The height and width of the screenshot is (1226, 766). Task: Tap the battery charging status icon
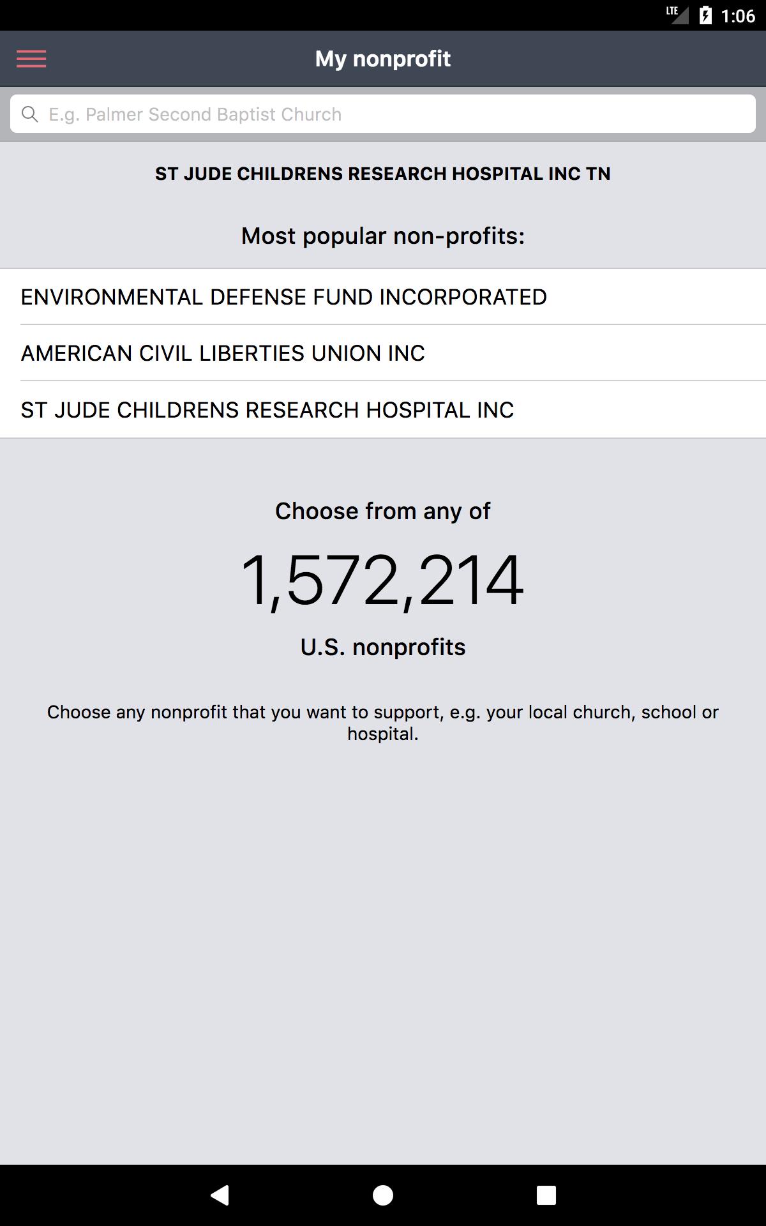coord(705,15)
